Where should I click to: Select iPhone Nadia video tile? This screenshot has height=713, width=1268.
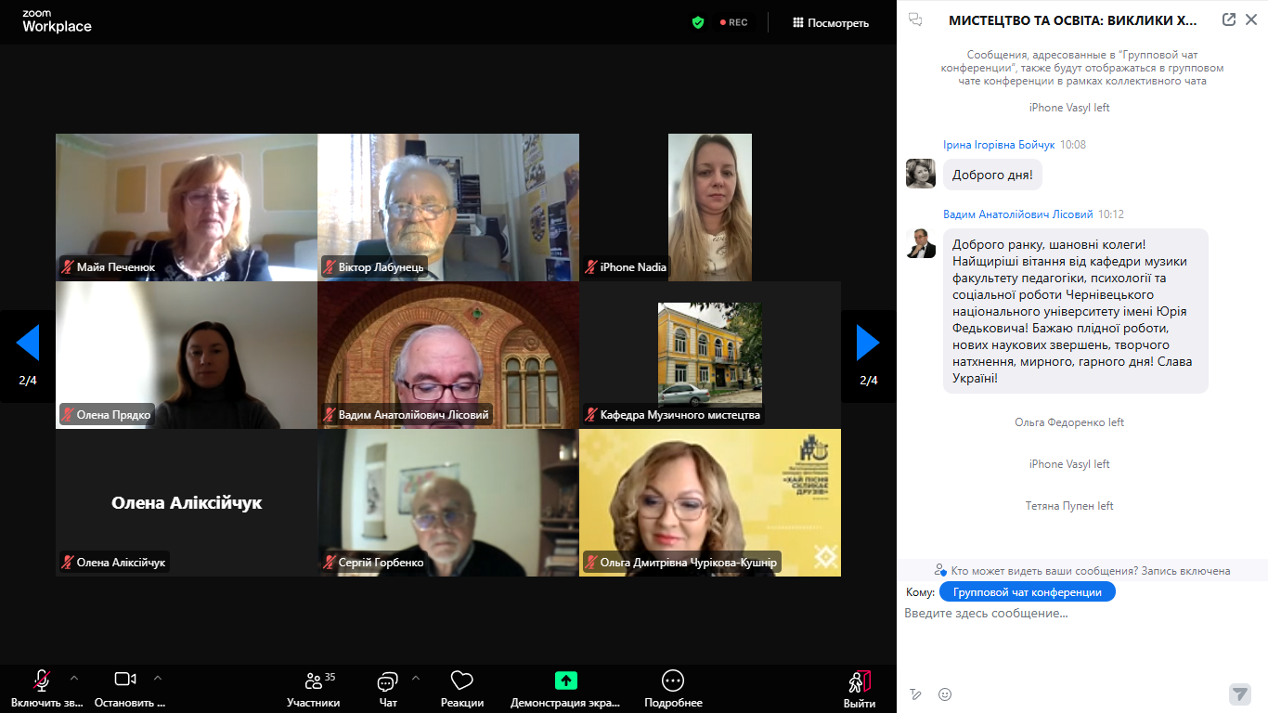pyautogui.click(x=710, y=207)
